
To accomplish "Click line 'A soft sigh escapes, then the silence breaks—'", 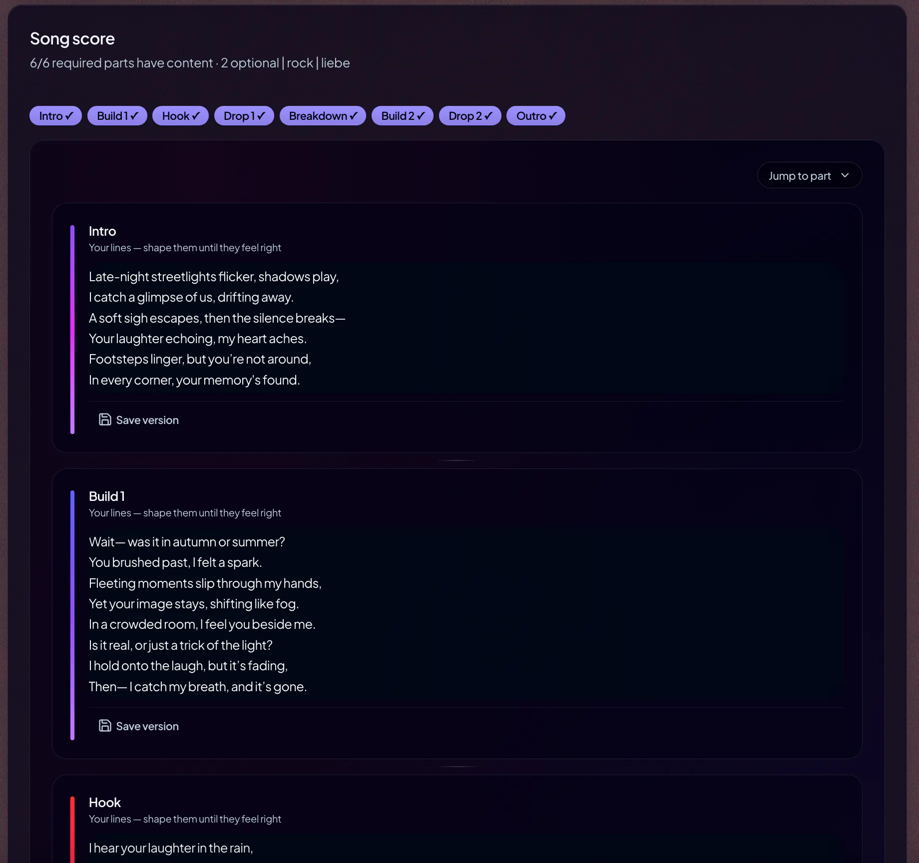I will click(217, 318).
